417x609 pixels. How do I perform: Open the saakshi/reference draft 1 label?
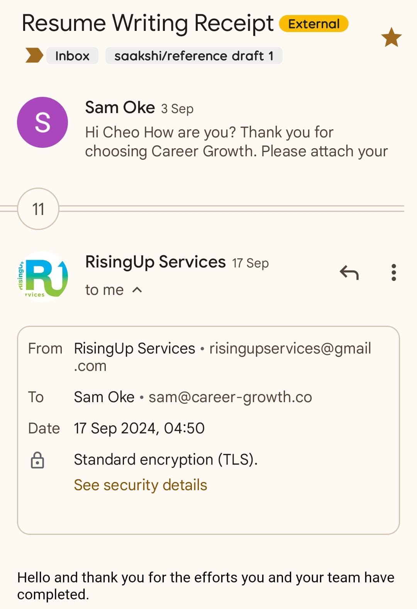pos(193,56)
